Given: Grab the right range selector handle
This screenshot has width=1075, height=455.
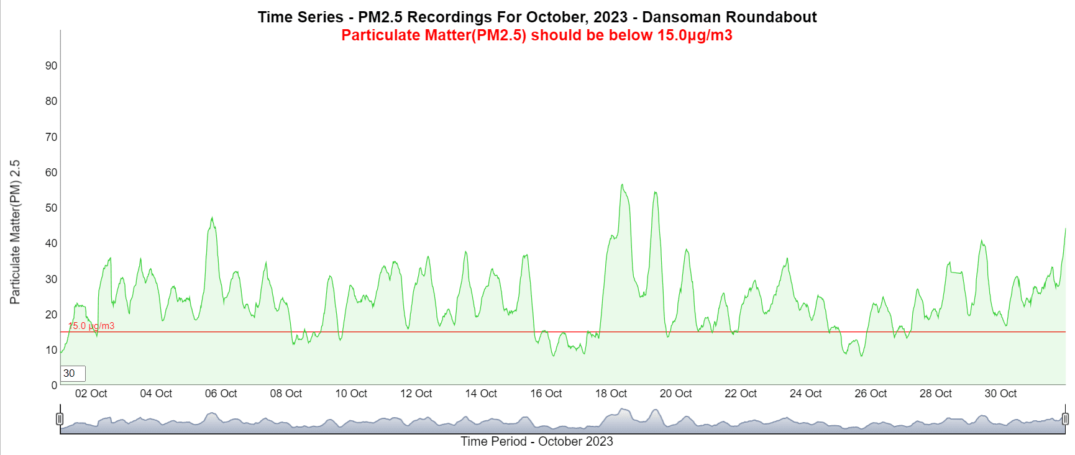Looking at the screenshot, I should 1065,419.
